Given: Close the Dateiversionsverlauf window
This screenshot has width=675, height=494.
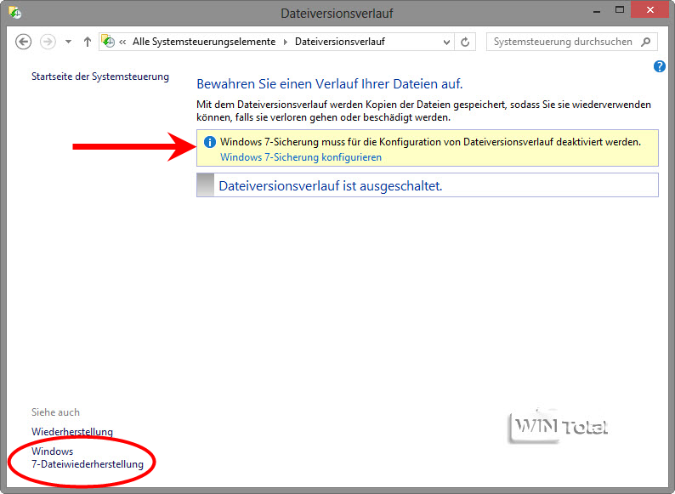Looking at the screenshot, I should [650, 9].
